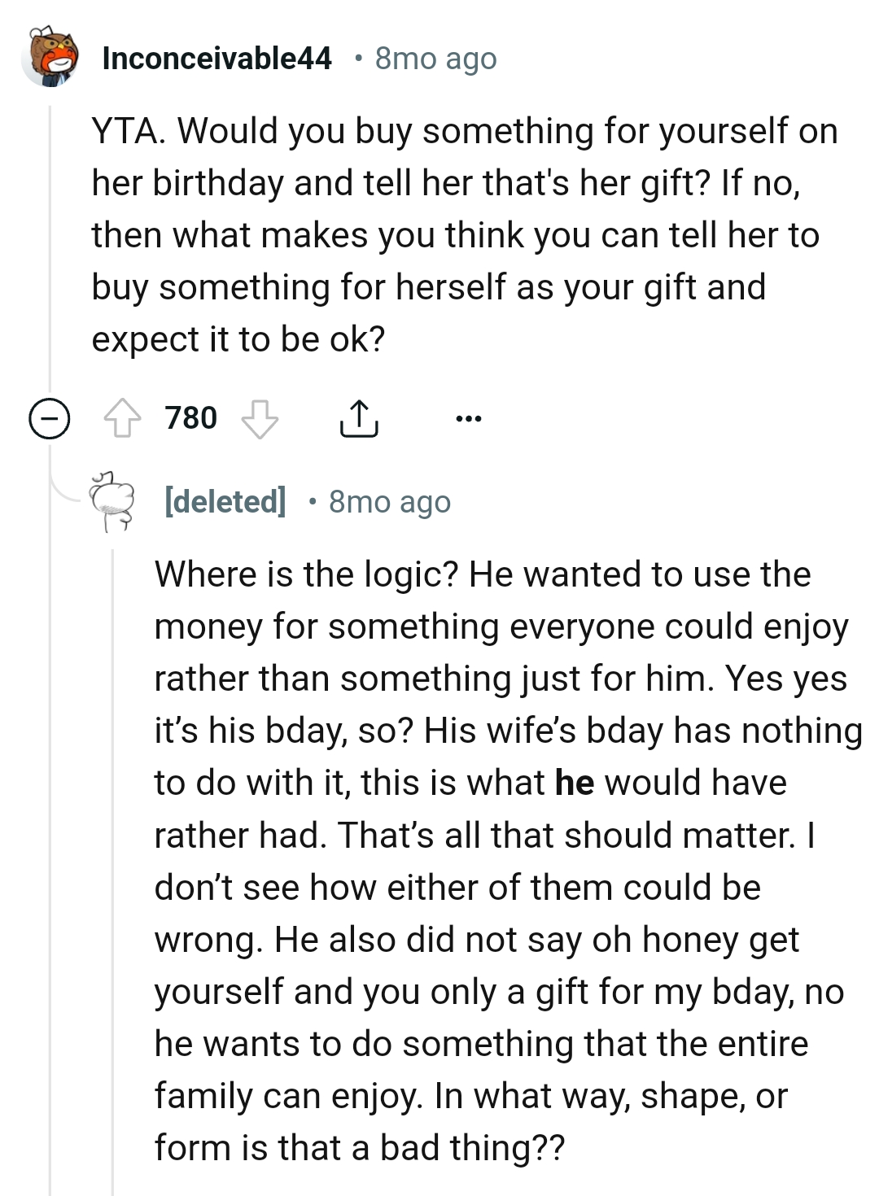The height and width of the screenshot is (1196, 879).
Task: Click the '8mo ago' timestamp on the top comment
Action: [433, 58]
